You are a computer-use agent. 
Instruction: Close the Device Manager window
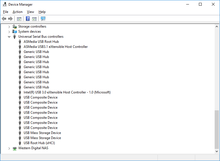213,4
